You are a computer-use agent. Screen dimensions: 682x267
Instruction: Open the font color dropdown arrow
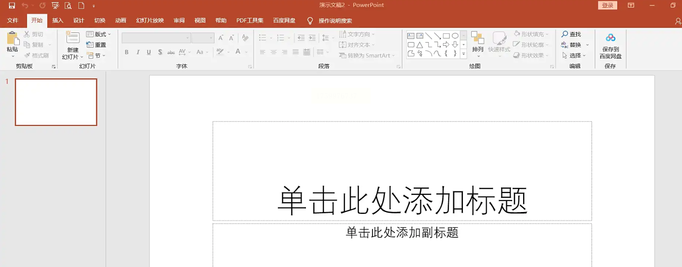247,52
